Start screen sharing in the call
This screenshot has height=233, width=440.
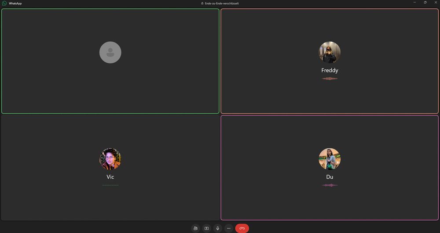[x=206, y=228]
